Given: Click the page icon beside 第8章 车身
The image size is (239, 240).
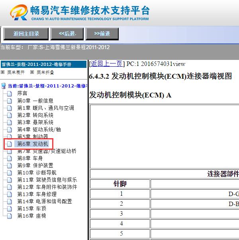Looking at the screenshot, I should (10, 158).
